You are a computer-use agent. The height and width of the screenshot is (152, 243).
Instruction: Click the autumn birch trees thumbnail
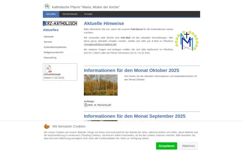(x=101, y=85)
